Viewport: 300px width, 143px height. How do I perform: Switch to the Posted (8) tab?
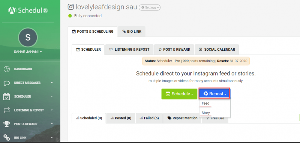click(121, 118)
